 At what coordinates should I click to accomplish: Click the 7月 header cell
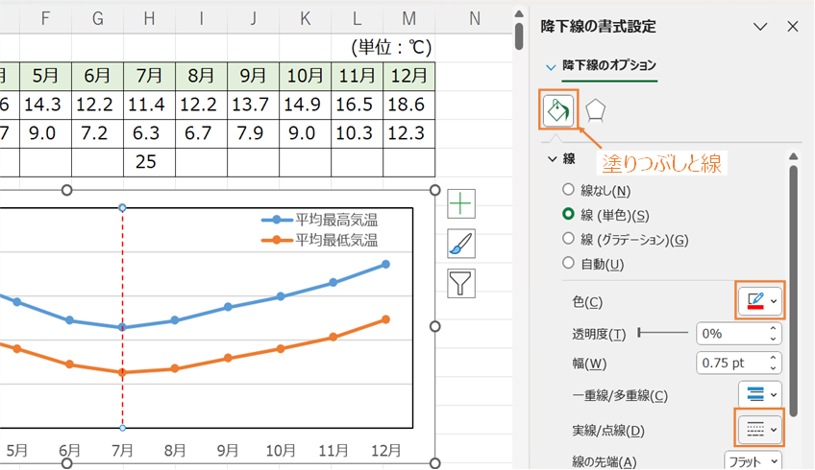click(149, 77)
